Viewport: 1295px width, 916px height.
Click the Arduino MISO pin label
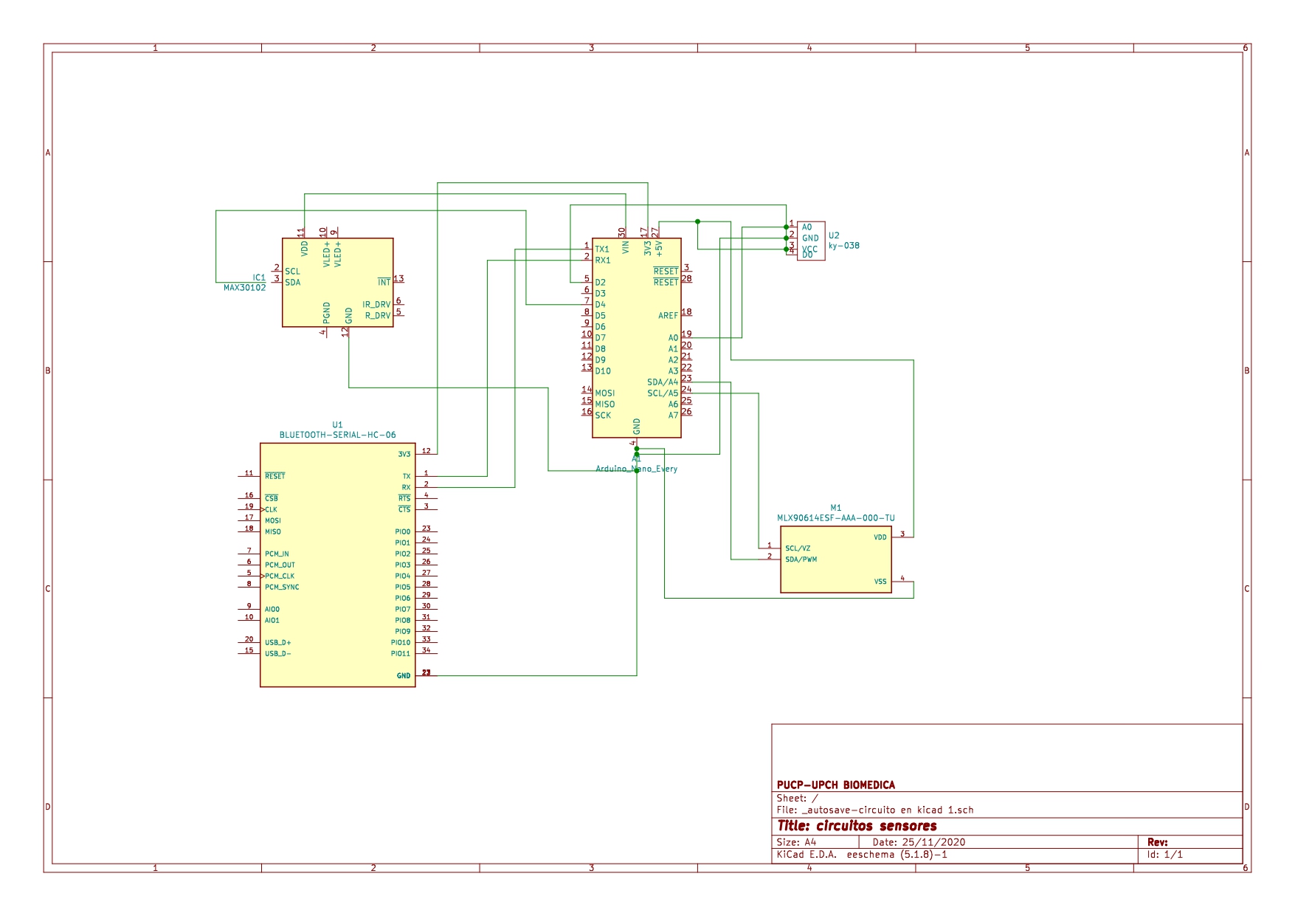pos(605,404)
